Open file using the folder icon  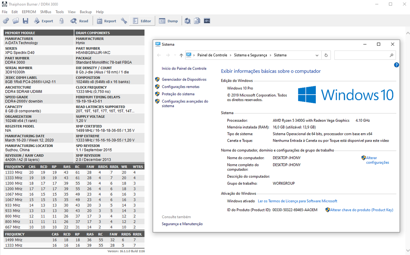16,21
